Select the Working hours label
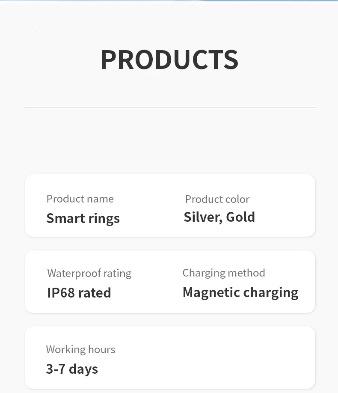The width and height of the screenshot is (338, 393). (80, 349)
